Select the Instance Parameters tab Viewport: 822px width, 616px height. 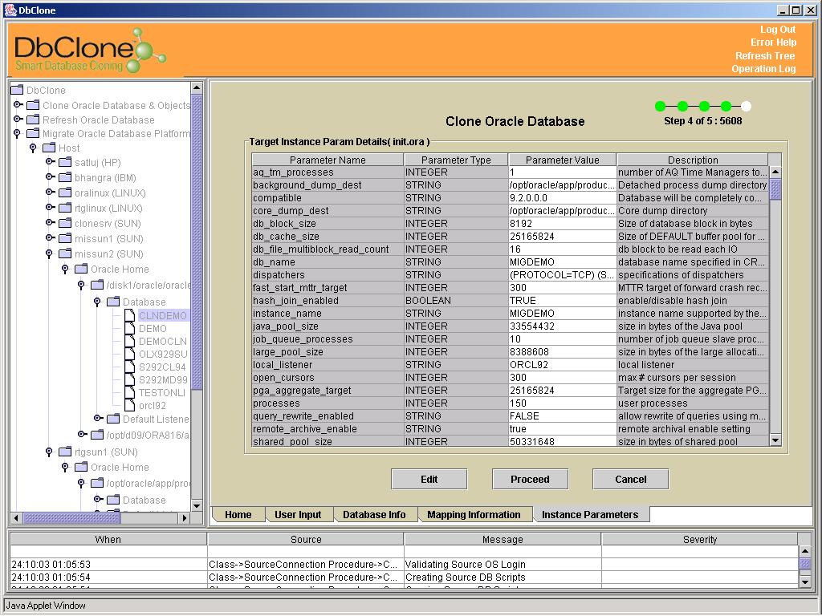point(590,514)
